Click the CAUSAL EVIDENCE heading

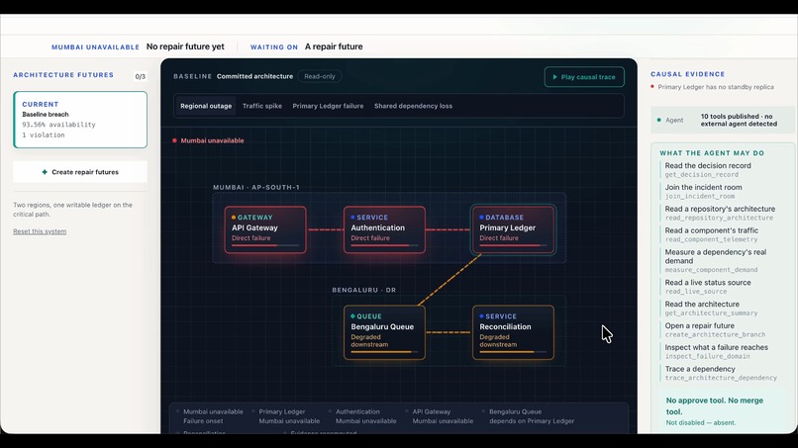click(687, 74)
